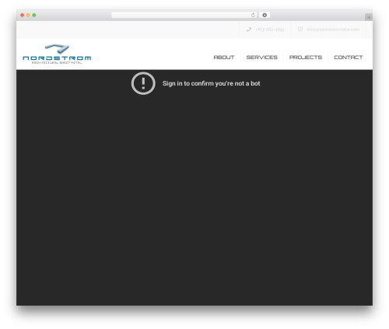Click the email envelope icon in top bar

click(300, 29)
